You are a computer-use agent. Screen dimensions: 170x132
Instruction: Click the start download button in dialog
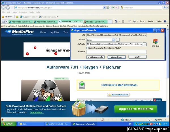pyautogui.click(x=116, y=57)
